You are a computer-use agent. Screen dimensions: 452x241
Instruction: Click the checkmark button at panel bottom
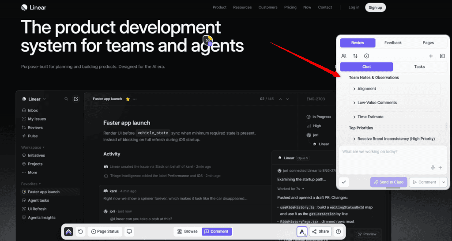344,182
